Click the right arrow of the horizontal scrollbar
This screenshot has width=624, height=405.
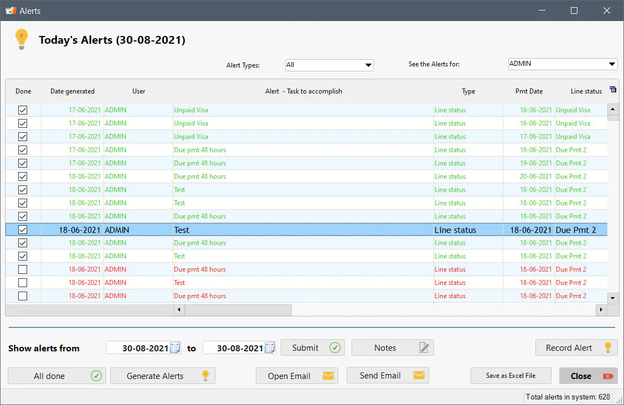tap(601, 309)
